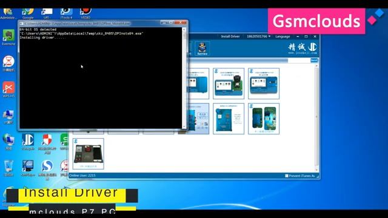Screen dimensions: 388x218
Task: Click the DPInstx64.exe path console line
Action: pyautogui.click(x=81, y=33)
